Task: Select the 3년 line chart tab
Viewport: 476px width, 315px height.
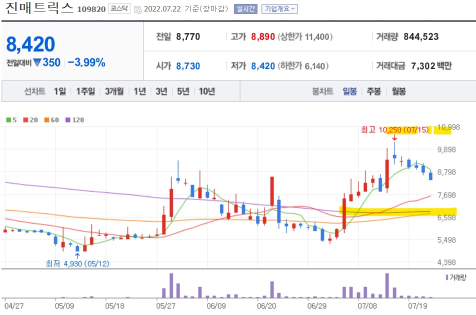Action: point(161,91)
